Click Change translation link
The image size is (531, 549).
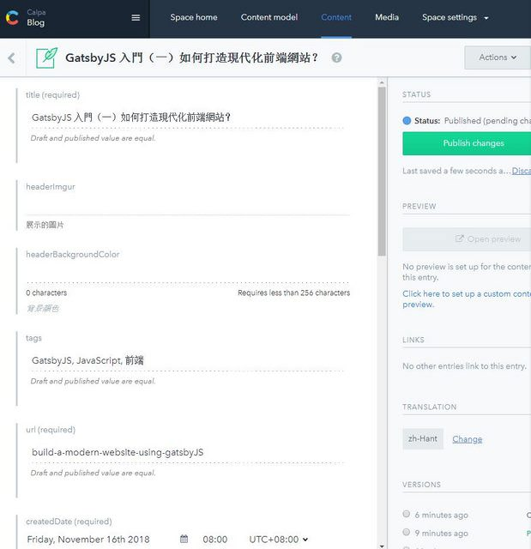point(467,439)
